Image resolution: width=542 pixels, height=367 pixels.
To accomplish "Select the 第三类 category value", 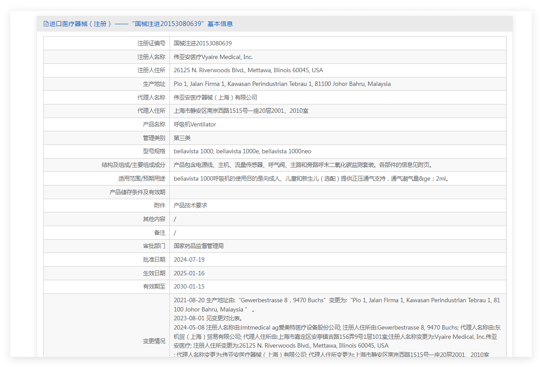I will 182,138.
